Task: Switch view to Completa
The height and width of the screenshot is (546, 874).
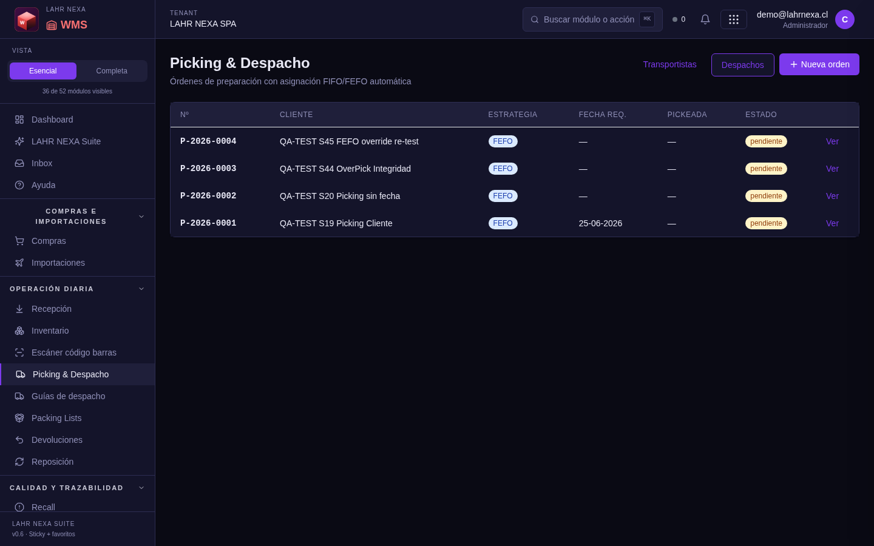Action: coord(112,71)
